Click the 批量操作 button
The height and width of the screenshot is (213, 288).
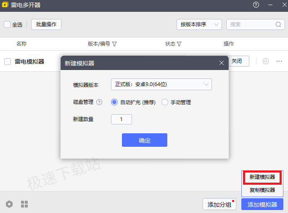pos(46,24)
